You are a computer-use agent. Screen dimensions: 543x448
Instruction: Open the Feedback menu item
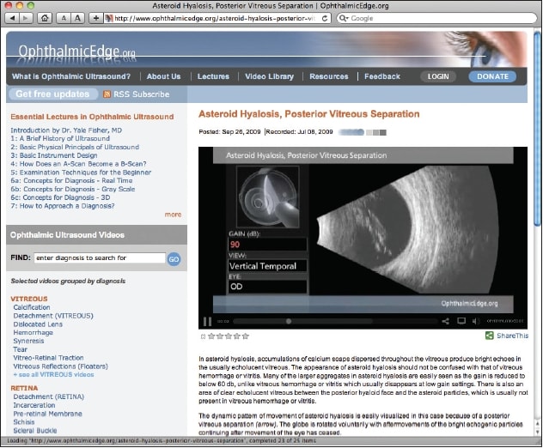click(x=382, y=76)
